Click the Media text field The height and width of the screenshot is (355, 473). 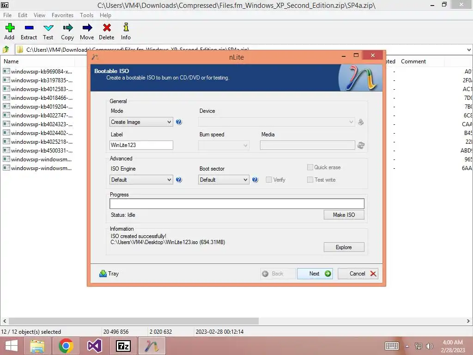[x=307, y=145]
